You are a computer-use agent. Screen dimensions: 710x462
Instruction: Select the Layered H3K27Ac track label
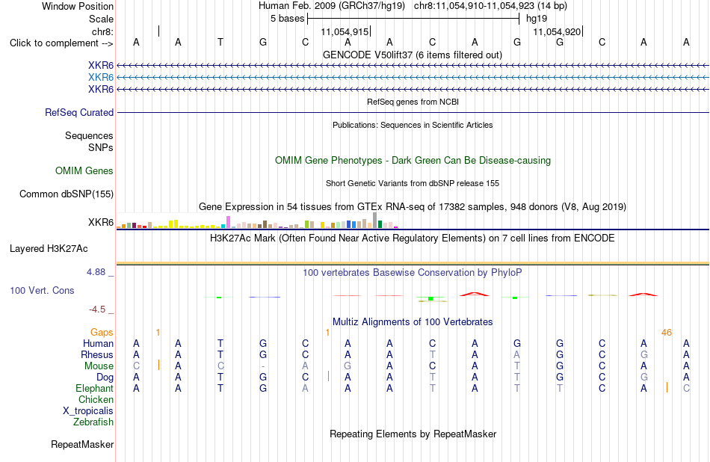pyautogui.click(x=49, y=249)
